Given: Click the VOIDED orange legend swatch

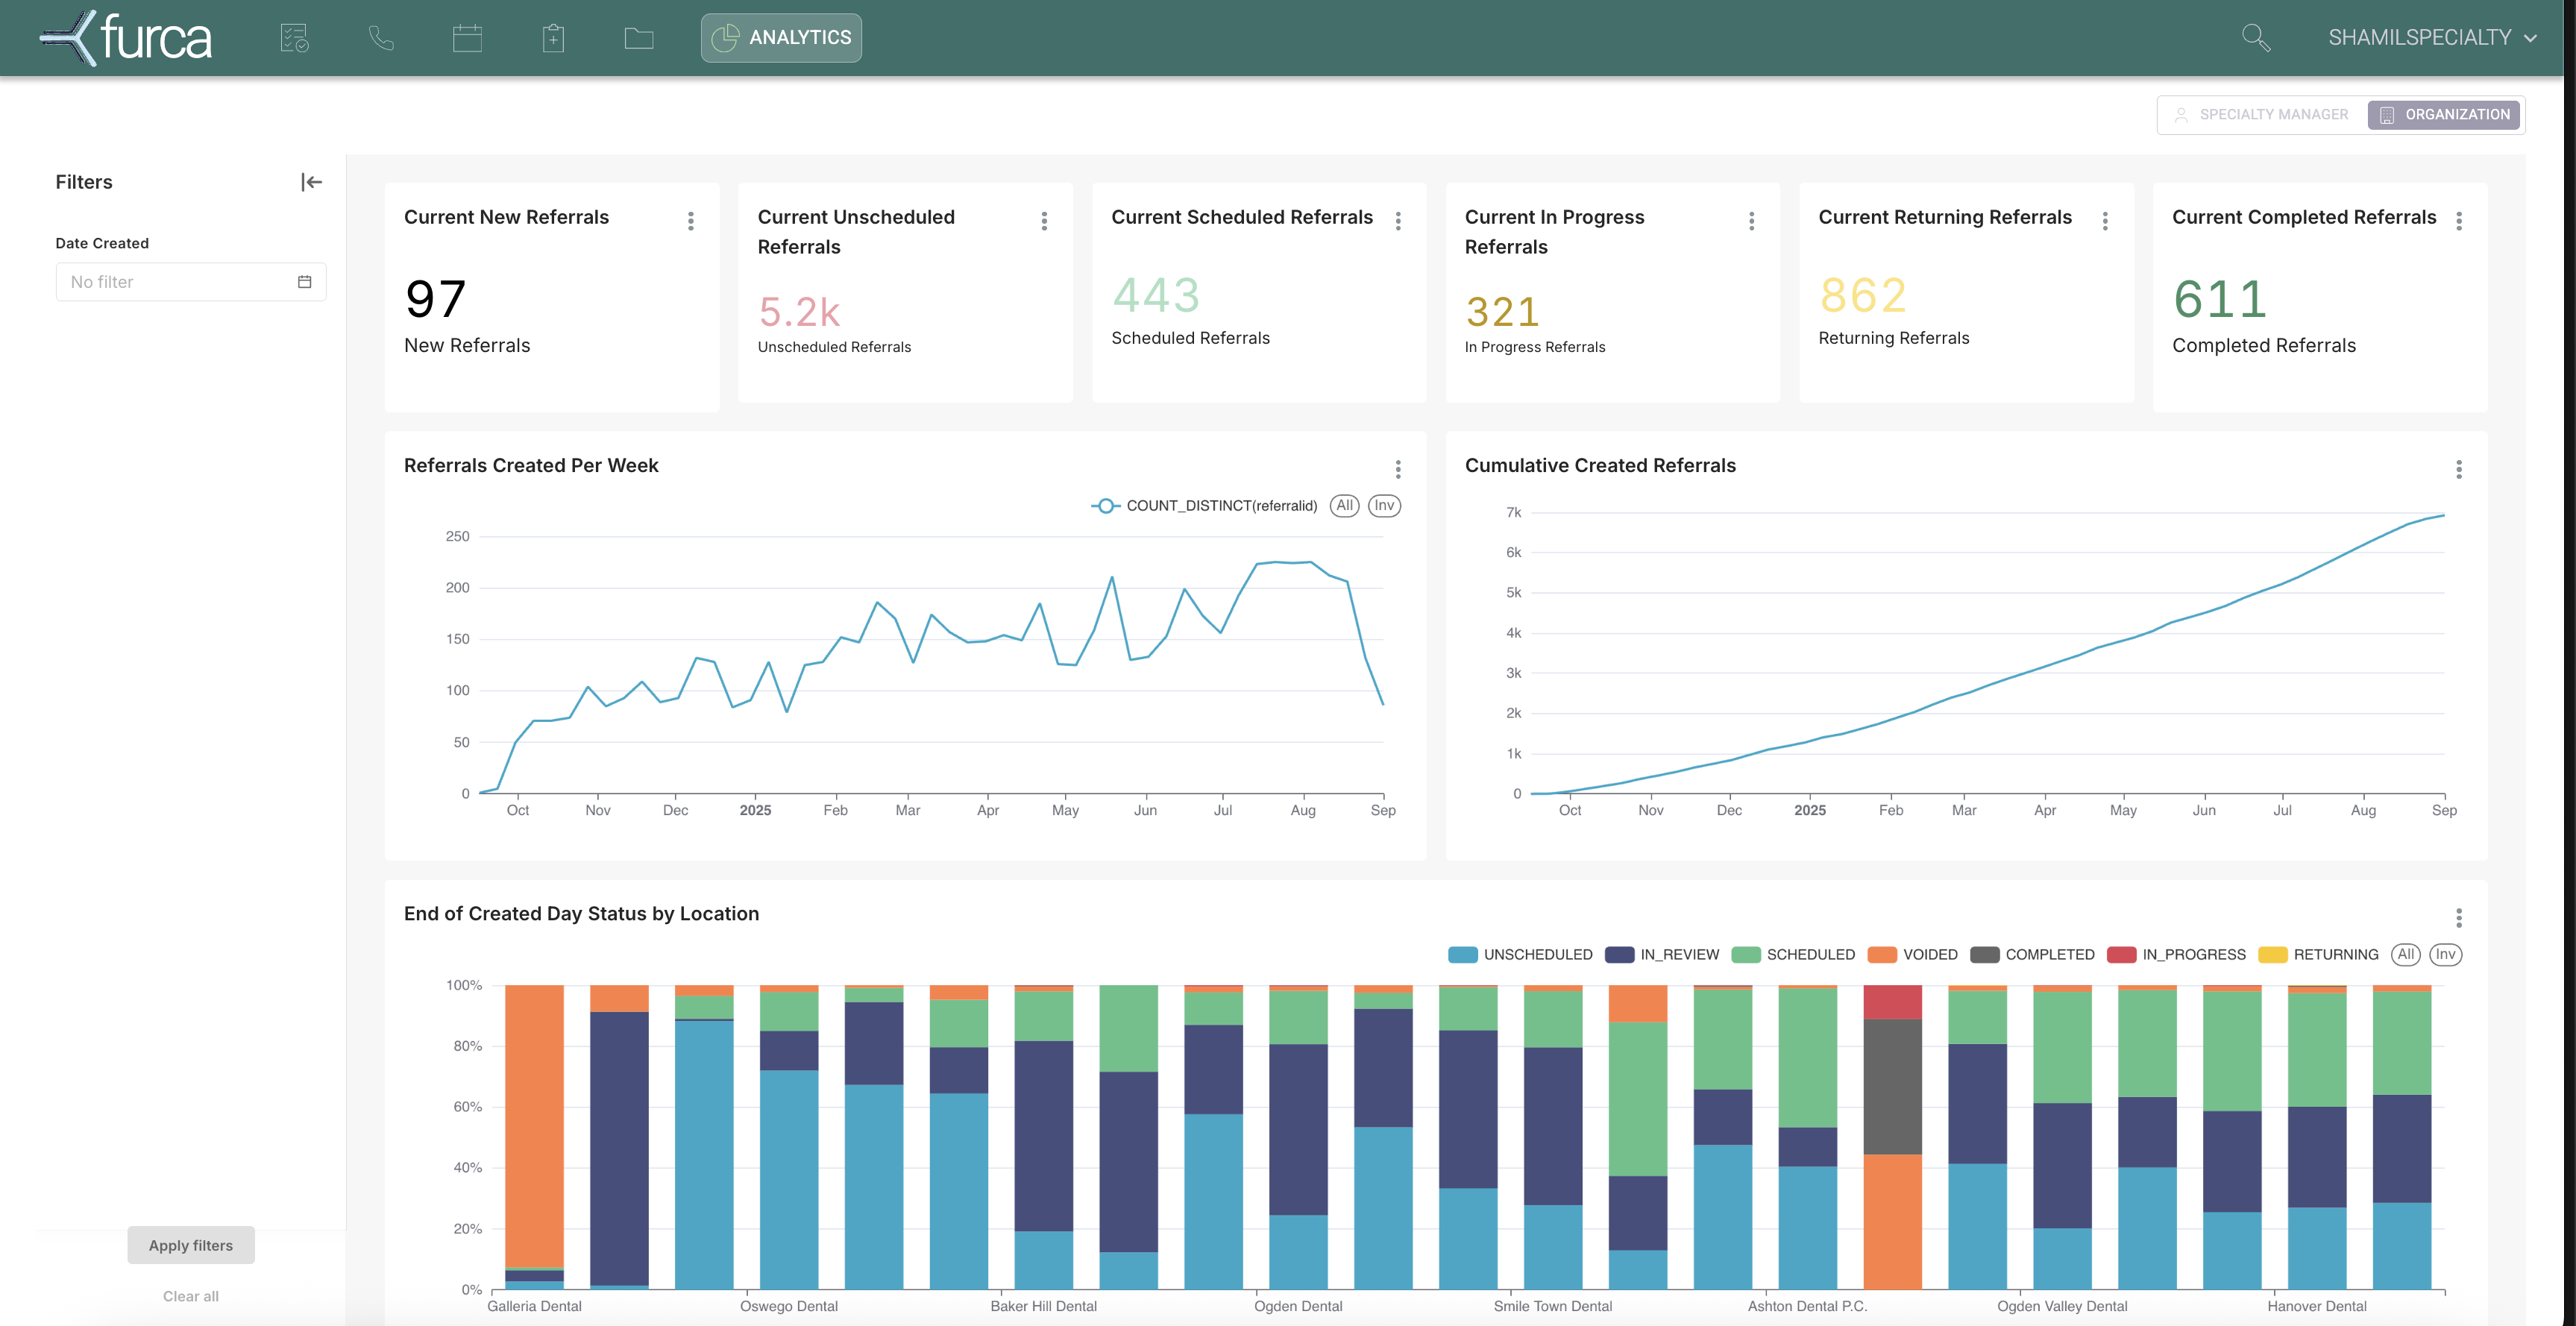Looking at the screenshot, I should click(1882, 955).
